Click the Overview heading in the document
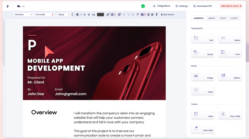This screenshot has height=139, width=249. coord(44,113)
